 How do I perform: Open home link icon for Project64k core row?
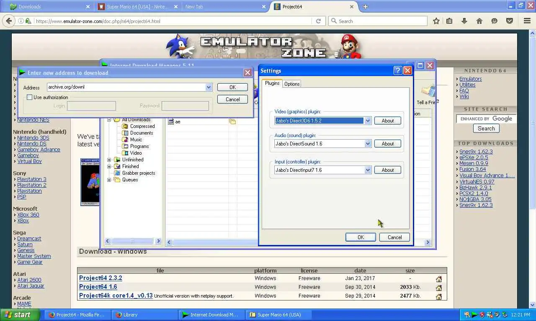click(x=439, y=296)
